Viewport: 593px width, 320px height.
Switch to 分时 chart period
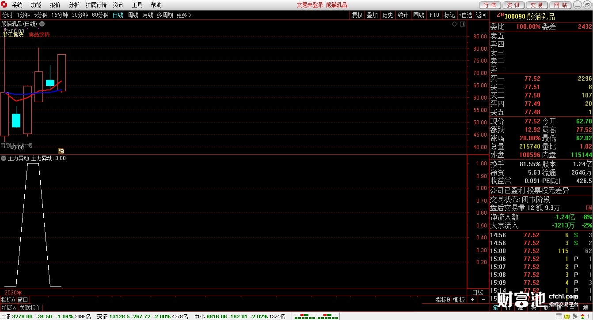point(8,15)
